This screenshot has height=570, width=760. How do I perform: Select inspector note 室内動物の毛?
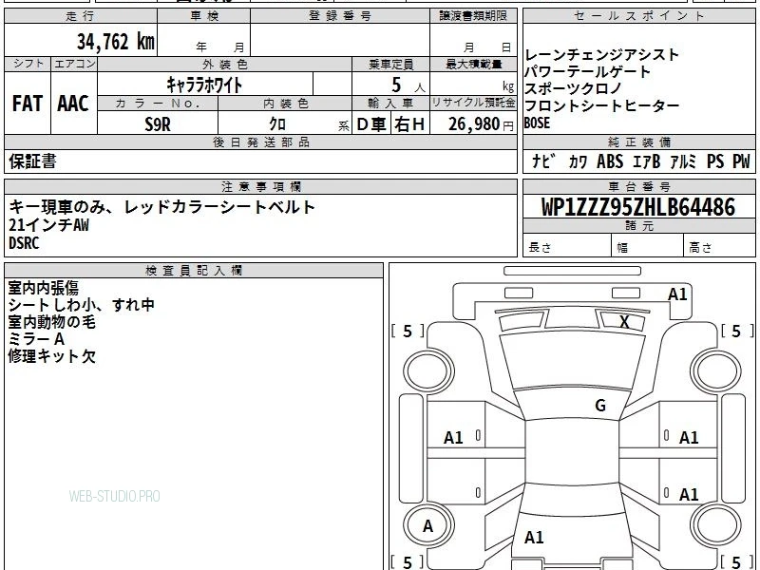(52, 322)
